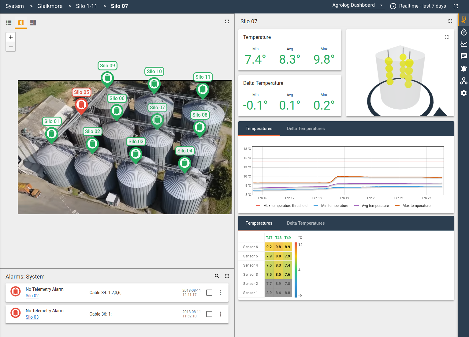Click the search icon in Alarms panel
The height and width of the screenshot is (337, 469).
[217, 276]
